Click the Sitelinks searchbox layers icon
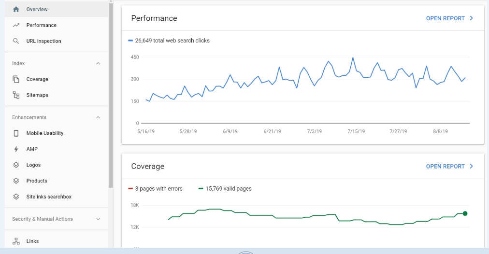The width and height of the screenshot is (489, 254). pyautogui.click(x=16, y=197)
